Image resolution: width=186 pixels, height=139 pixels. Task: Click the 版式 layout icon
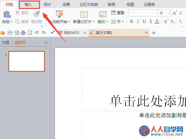click(x=103, y=14)
